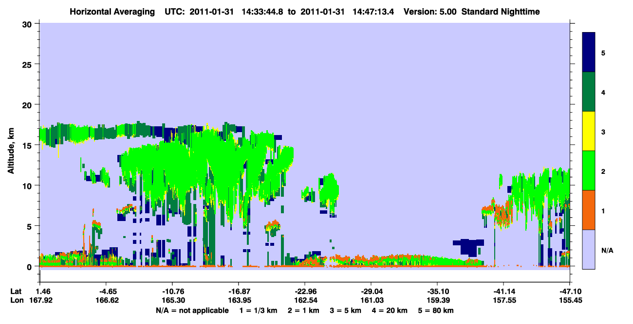Click latitude value -29.04
Image resolution: width=633 pixels, height=324 pixels.
(371, 291)
